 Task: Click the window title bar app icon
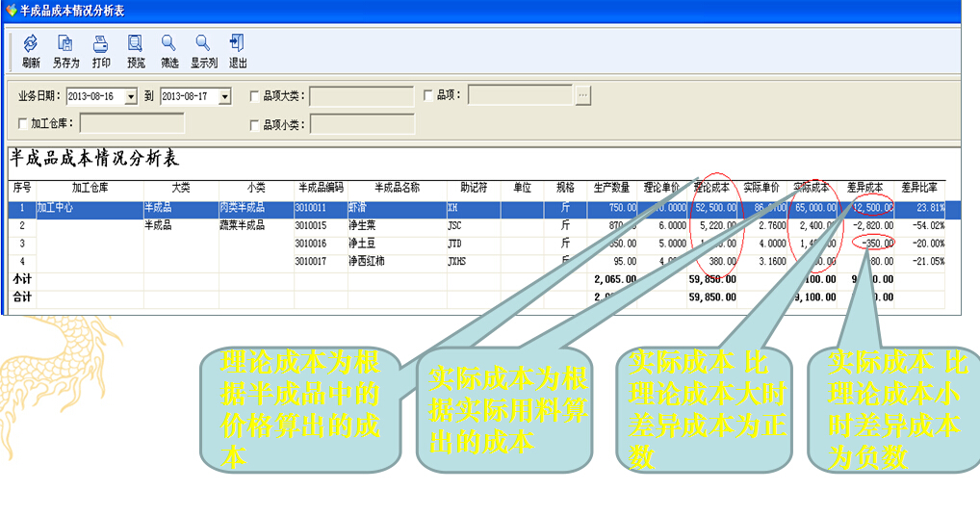coord(10,11)
